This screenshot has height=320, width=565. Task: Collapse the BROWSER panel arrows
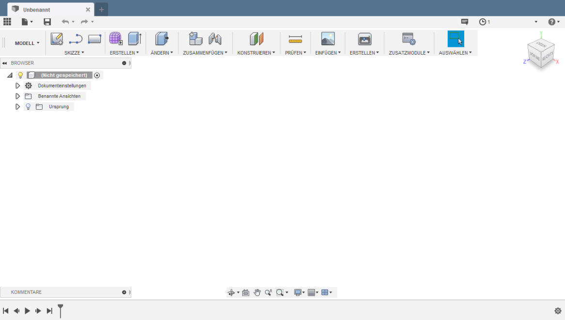pyautogui.click(x=4, y=63)
